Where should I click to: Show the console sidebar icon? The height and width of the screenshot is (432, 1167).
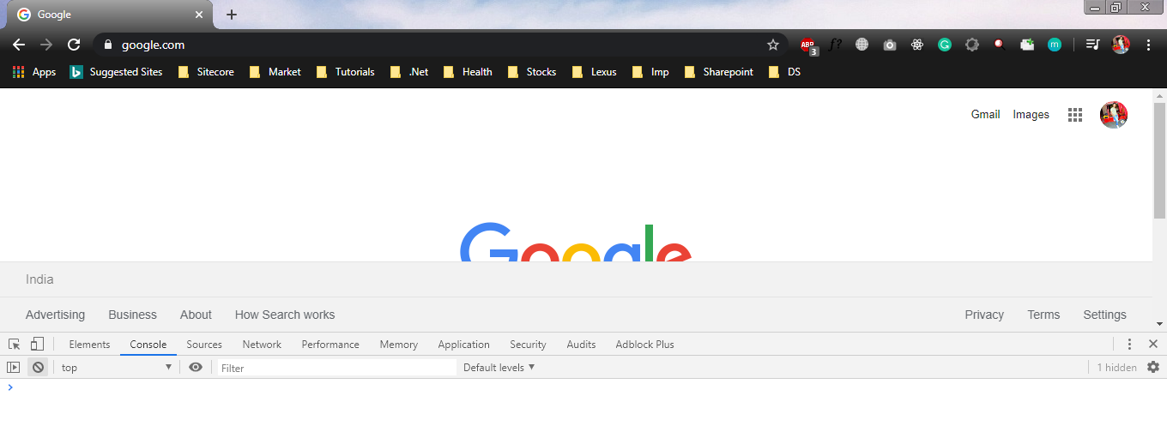click(x=13, y=367)
